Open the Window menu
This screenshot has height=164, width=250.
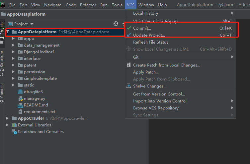point(146,5)
